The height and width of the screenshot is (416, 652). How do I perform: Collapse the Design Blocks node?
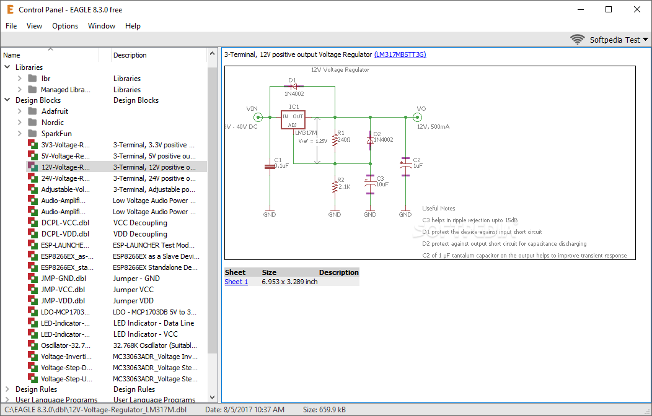pyautogui.click(x=7, y=100)
